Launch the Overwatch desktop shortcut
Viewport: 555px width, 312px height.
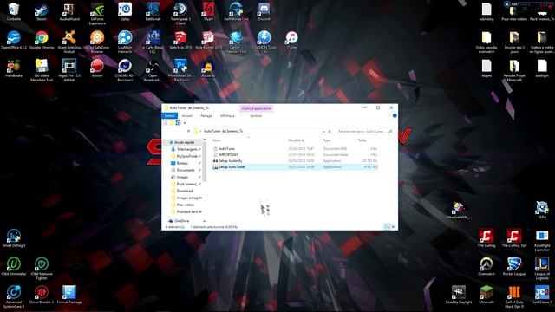tap(486, 266)
